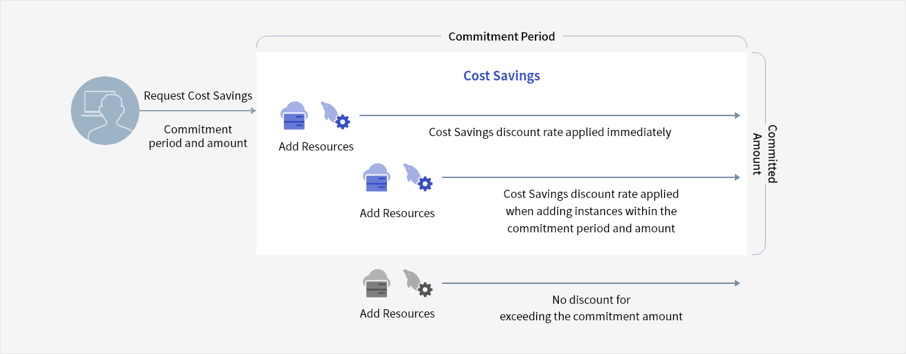Click the "Commitment Period" label
This screenshot has width=906, height=354.
pos(501,36)
